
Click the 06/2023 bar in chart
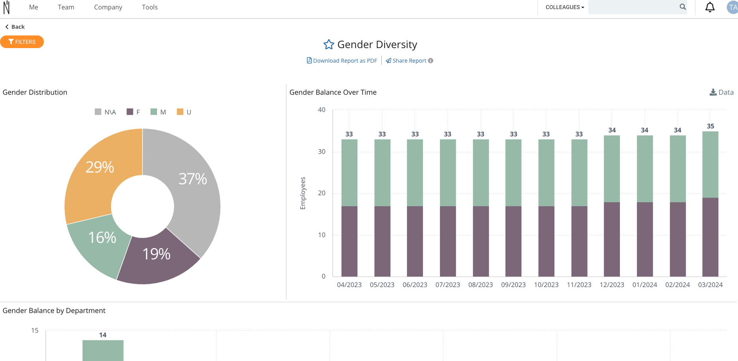click(x=415, y=208)
